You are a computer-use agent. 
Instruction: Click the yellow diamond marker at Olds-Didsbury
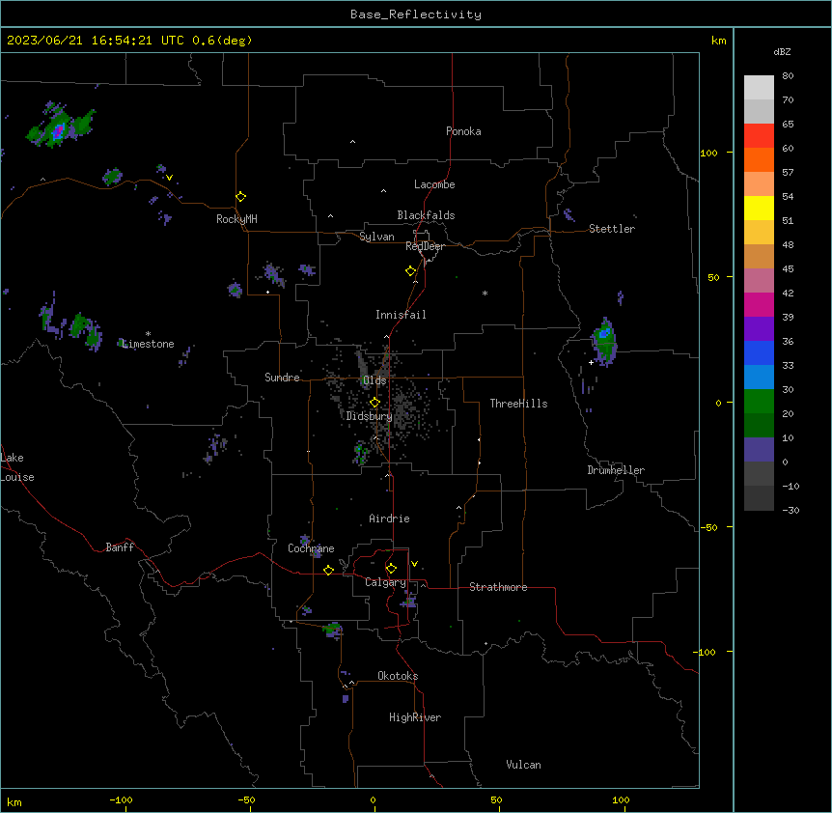tap(374, 403)
